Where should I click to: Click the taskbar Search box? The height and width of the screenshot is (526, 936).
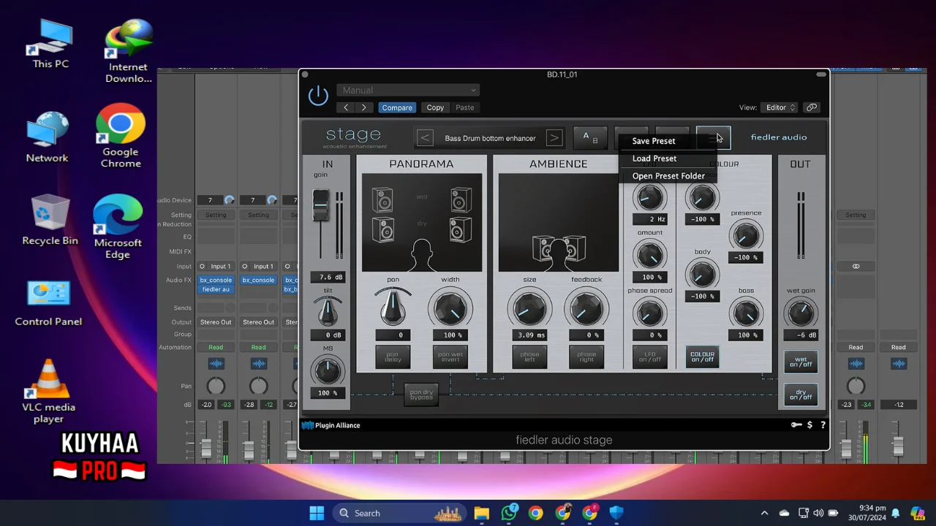tap(399, 514)
